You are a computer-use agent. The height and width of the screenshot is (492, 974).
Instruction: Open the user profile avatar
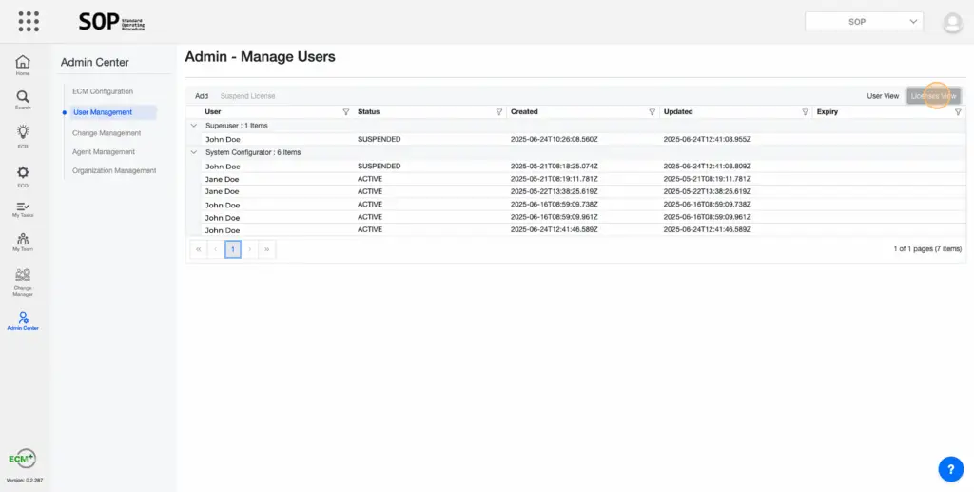pyautogui.click(x=951, y=23)
